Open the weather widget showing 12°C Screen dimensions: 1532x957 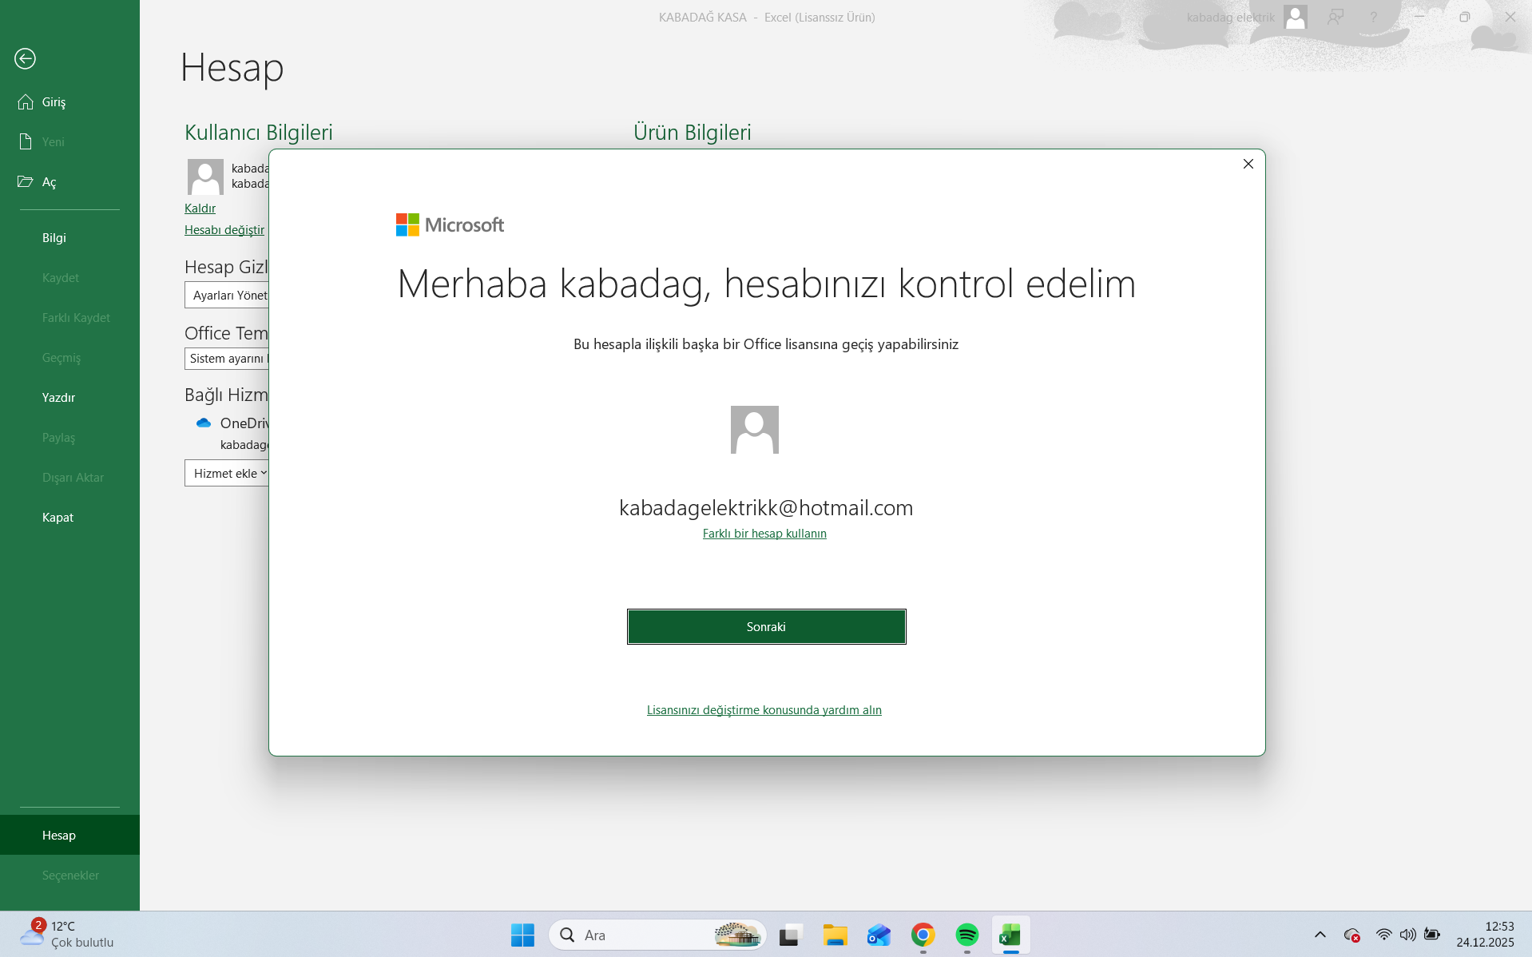pyautogui.click(x=67, y=935)
